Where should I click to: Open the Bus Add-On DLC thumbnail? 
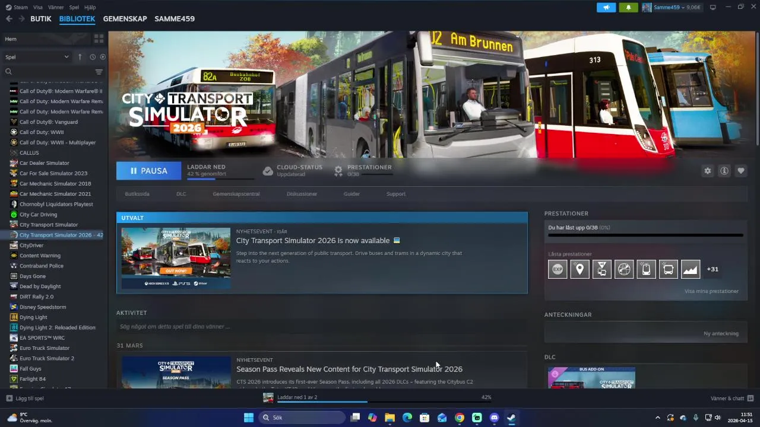(591, 378)
